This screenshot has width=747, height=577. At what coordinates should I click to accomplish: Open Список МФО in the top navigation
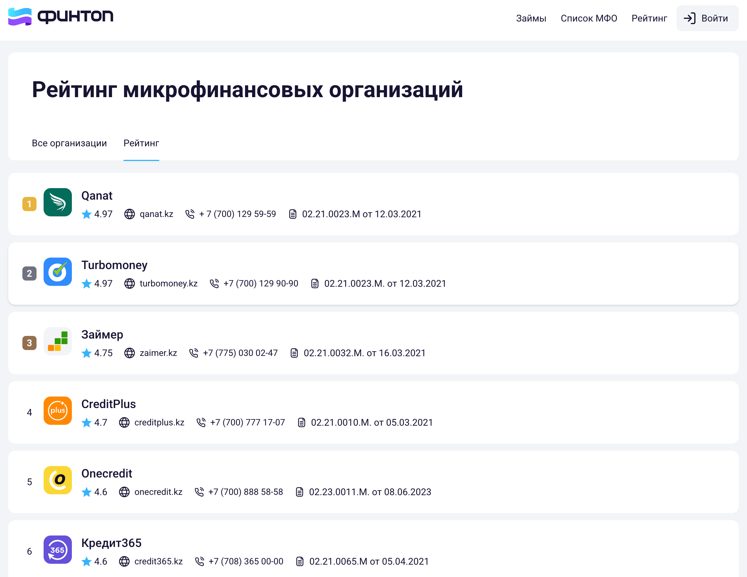[x=589, y=18]
